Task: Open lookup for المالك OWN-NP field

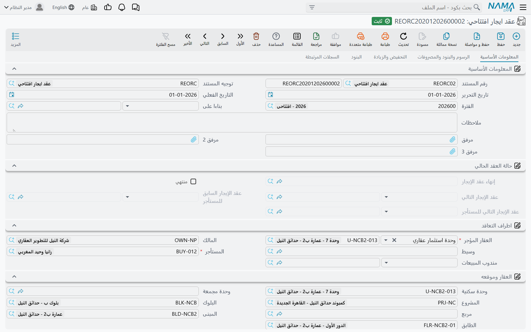Action: pos(12,240)
